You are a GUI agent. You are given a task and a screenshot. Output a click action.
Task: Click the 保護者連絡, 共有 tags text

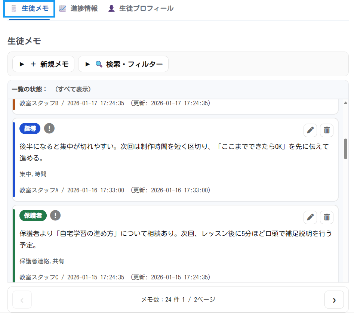pyautogui.click(x=42, y=261)
